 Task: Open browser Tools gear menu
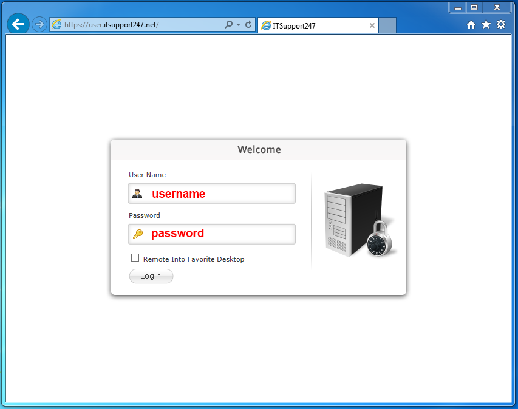click(x=501, y=24)
